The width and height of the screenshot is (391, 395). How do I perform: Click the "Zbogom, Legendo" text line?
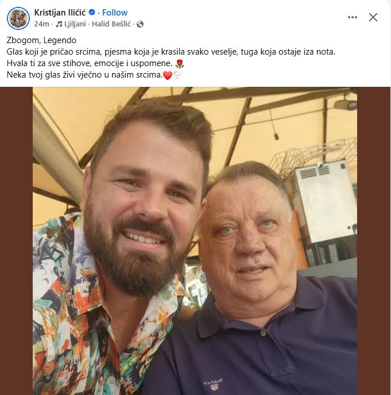[x=41, y=40]
